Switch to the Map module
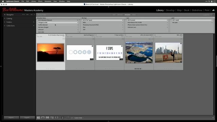The height and width of the screenshot is (122, 217). pyautogui.click(x=179, y=10)
